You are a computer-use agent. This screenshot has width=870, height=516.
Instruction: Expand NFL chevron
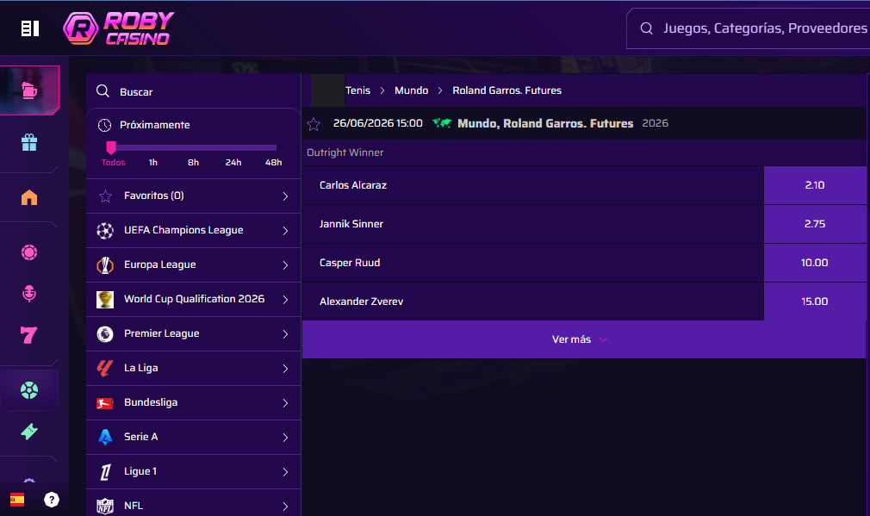(285, 507)
